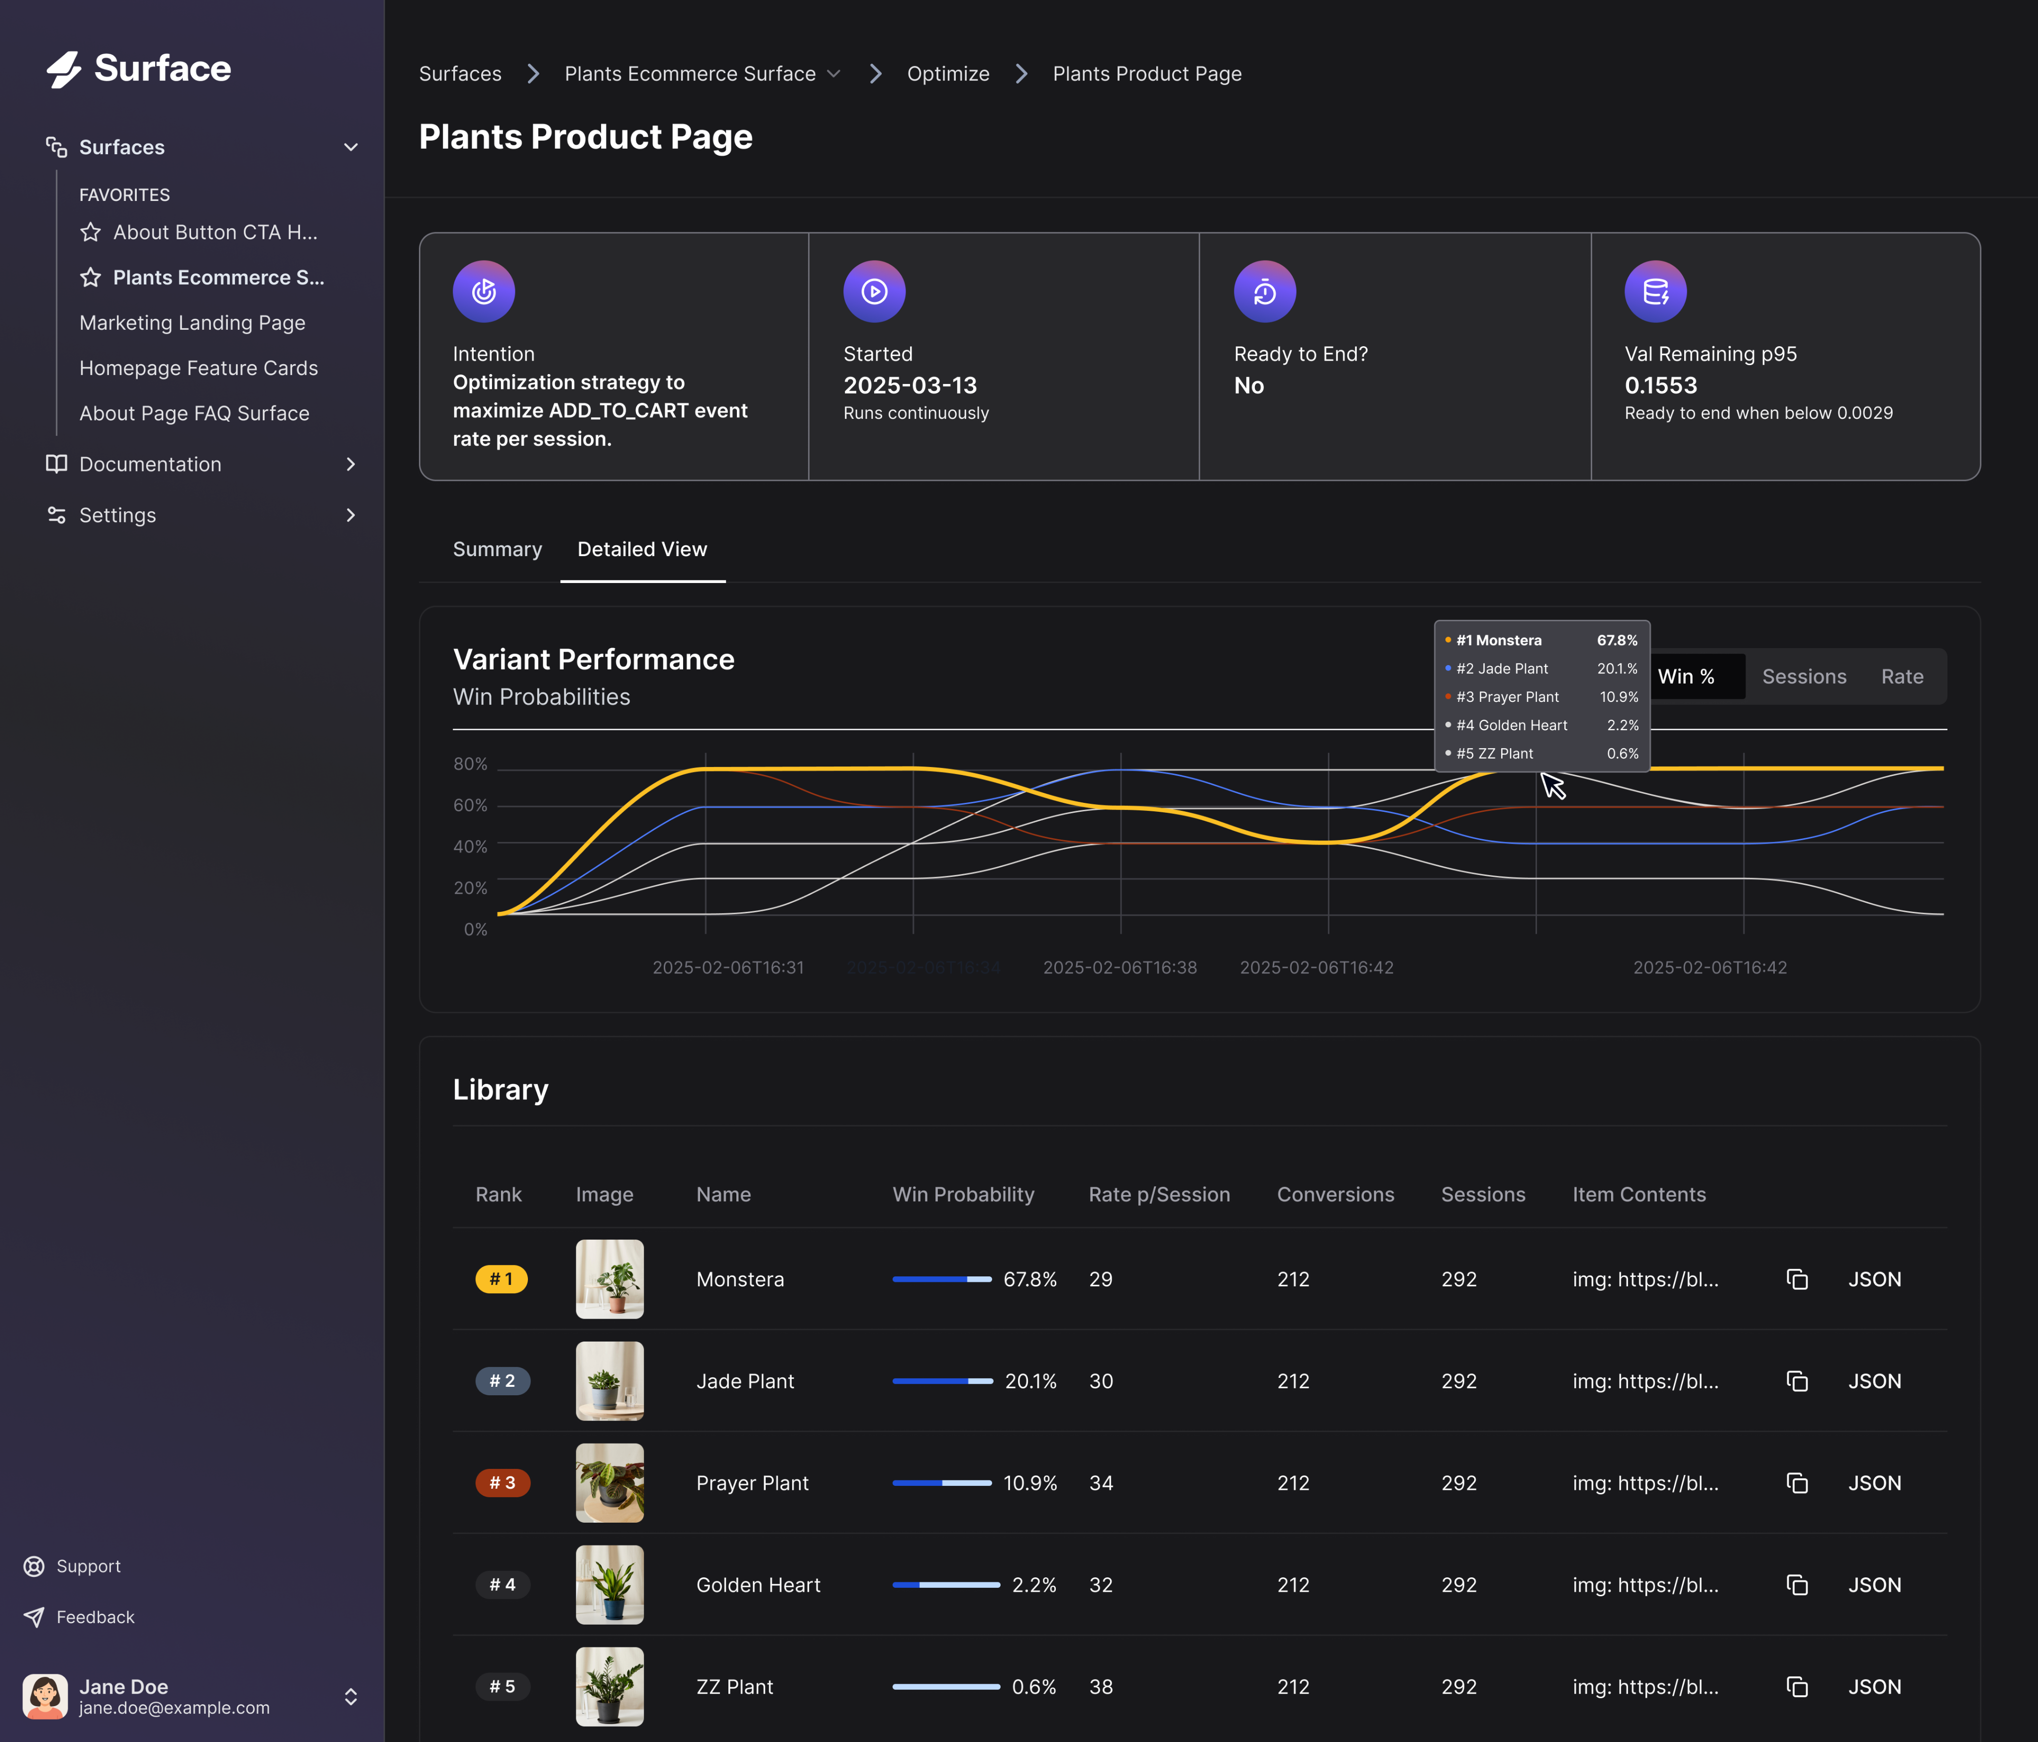
Task: Click the Val Remaining database icon
Action: coord(1654,291)
